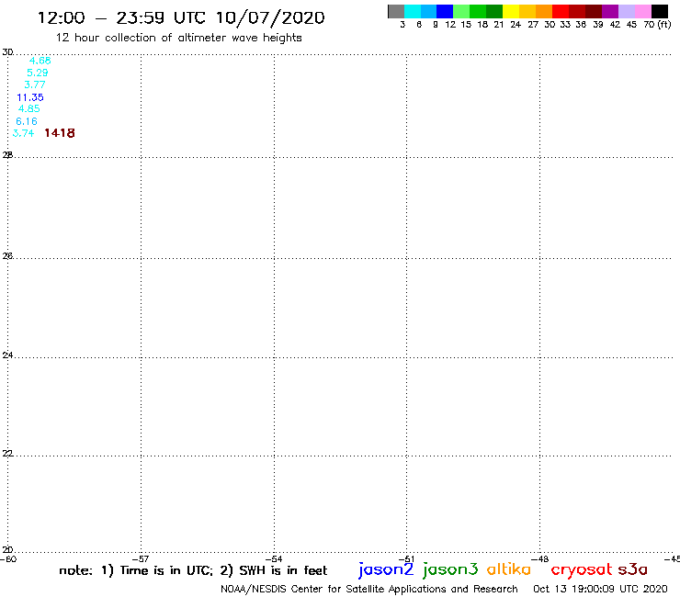Click the 3.74 wave height value
Screen dimensions: 680x597
click(23, 133)
